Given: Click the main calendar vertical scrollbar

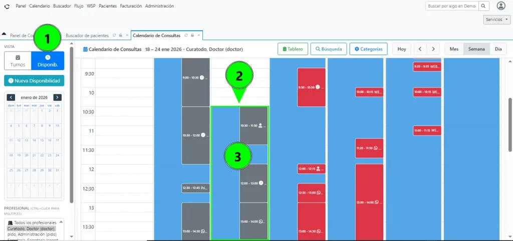Looking at the screenshot, I should (x=510, y=124).
